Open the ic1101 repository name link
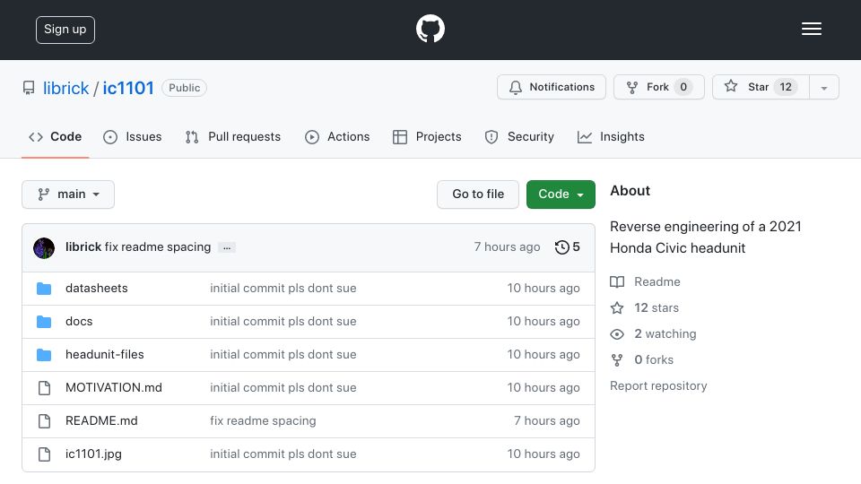Screen dimensions: 861x484 click(x=128, y=88)
